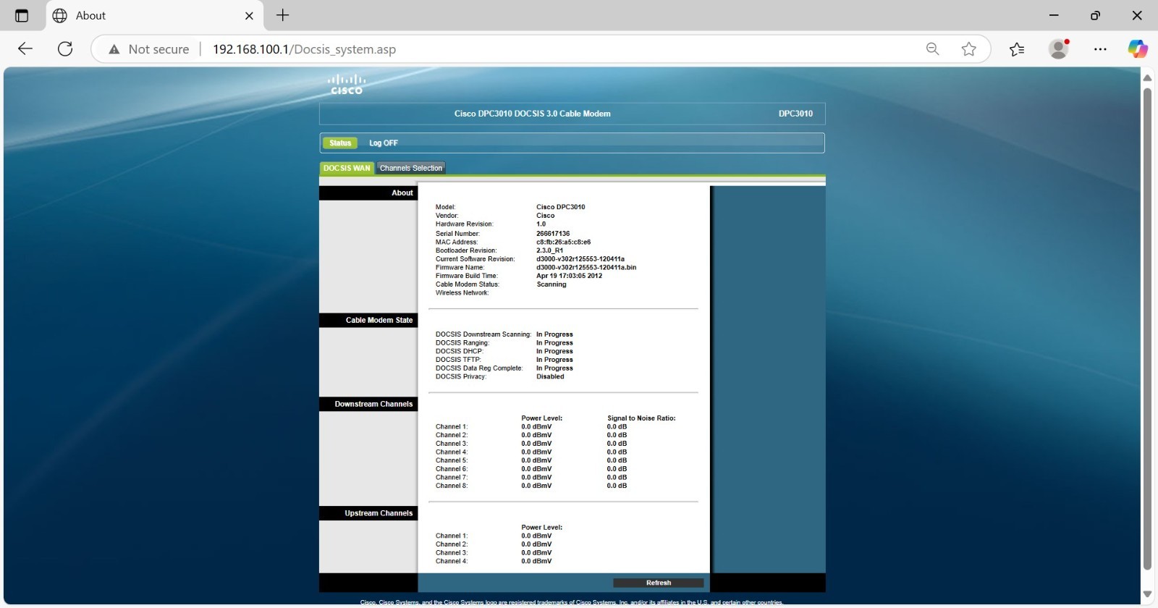
Task: Switch to the DOCSIS WAN tab
Action: click(x=347, y=168)
